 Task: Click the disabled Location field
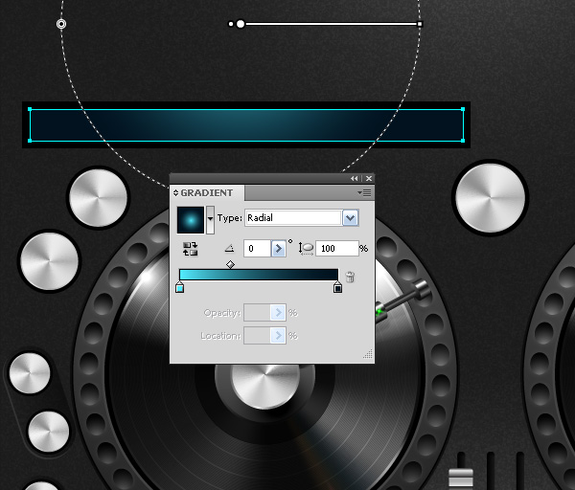coord(257,336)
